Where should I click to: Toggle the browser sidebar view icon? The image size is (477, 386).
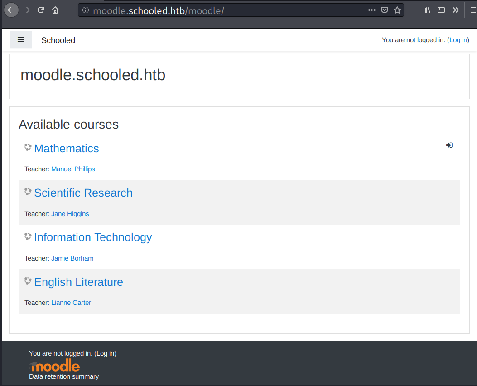441,10
